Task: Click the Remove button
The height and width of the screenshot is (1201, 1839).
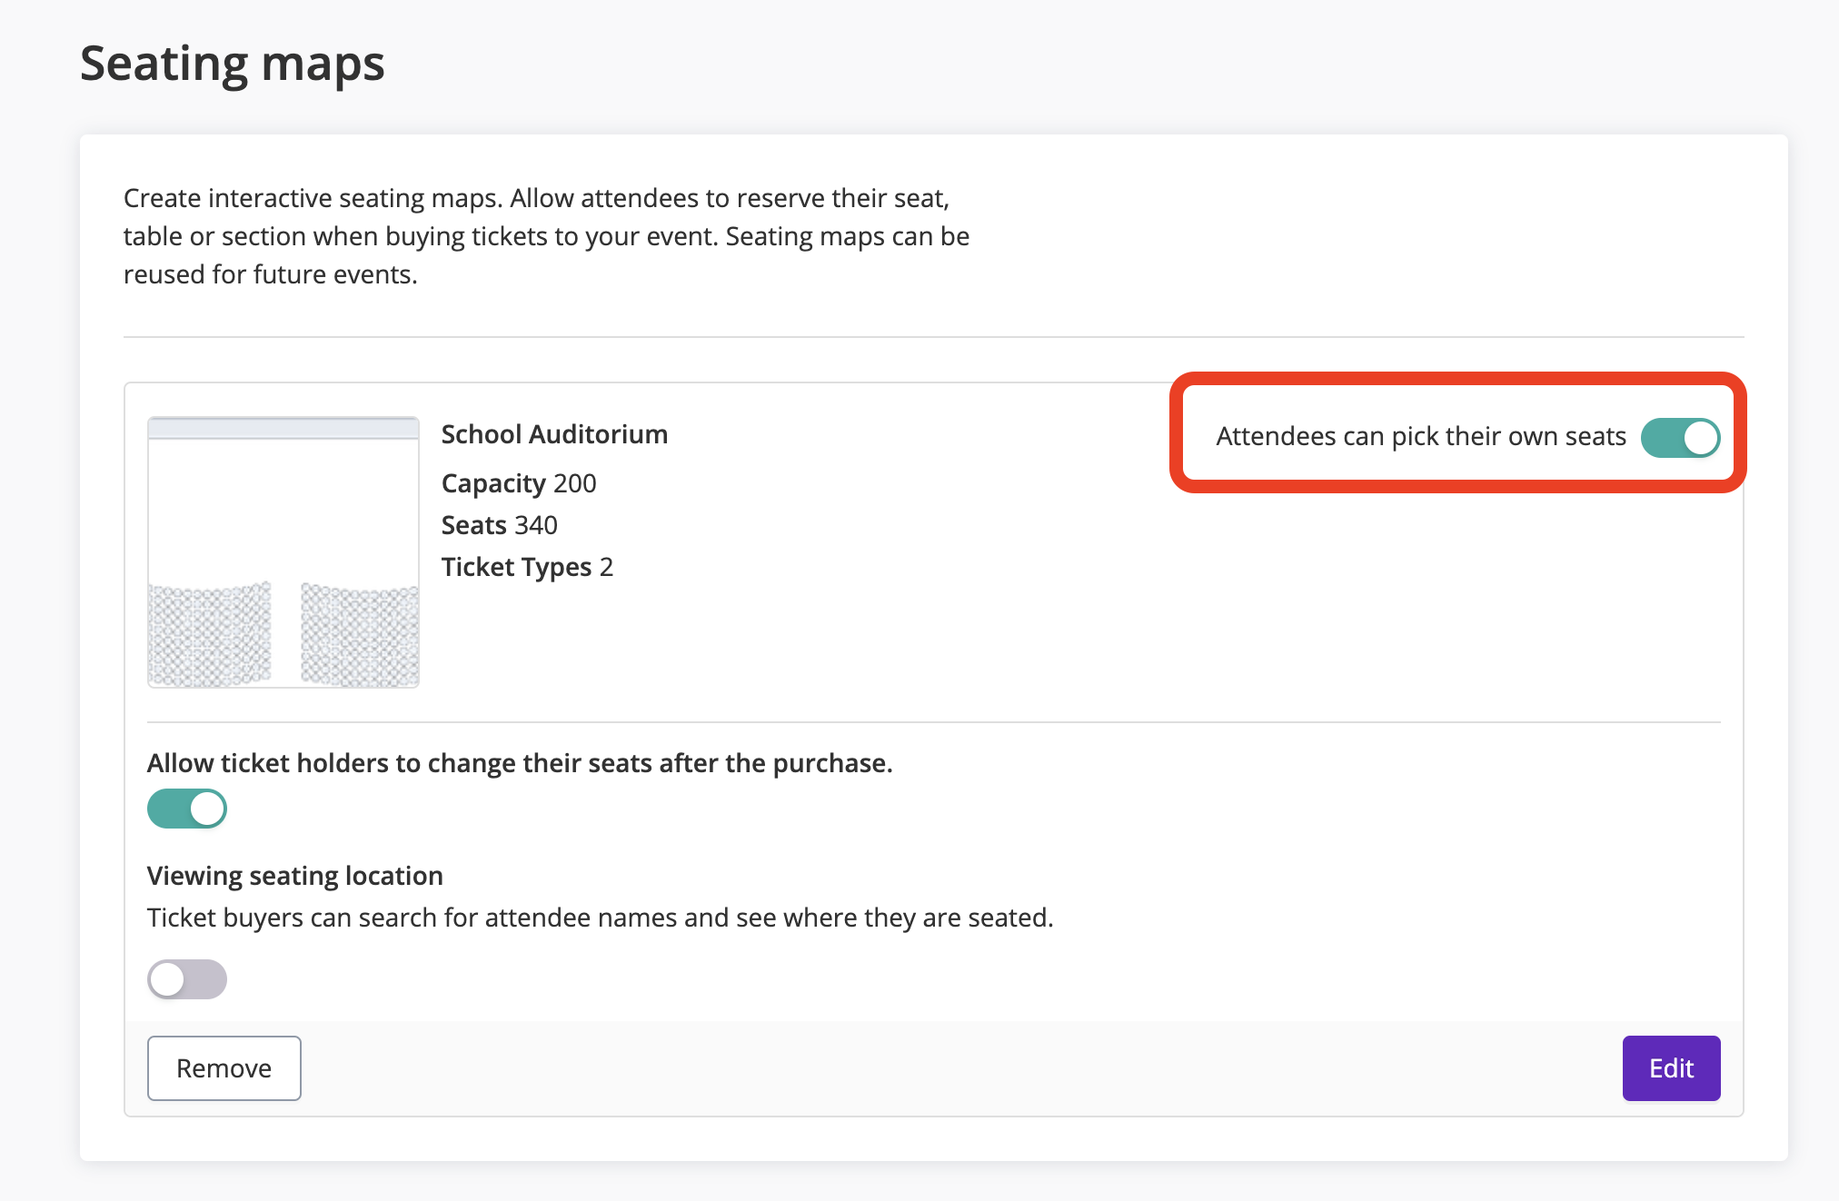Action: click(x=224, y=1068)
